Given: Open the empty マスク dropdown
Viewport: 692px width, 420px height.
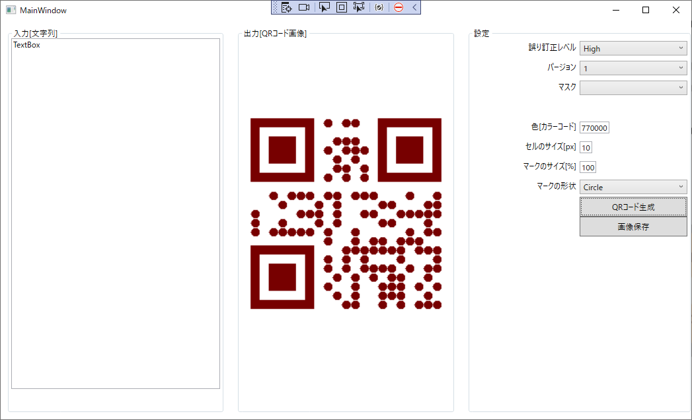Looking at the screenshot, I should (x=633, y=87).
